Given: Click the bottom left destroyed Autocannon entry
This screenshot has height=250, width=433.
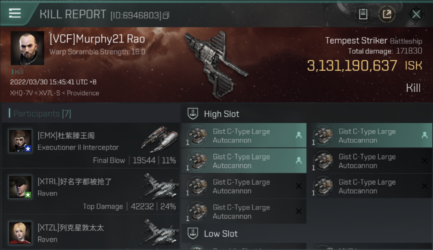Looking at the screenshot, I should click(x=244, y=212).
